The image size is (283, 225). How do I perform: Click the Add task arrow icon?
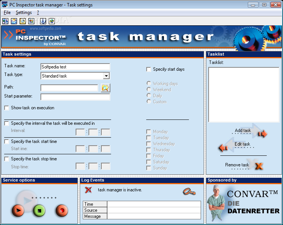click(x=263, y=133)
